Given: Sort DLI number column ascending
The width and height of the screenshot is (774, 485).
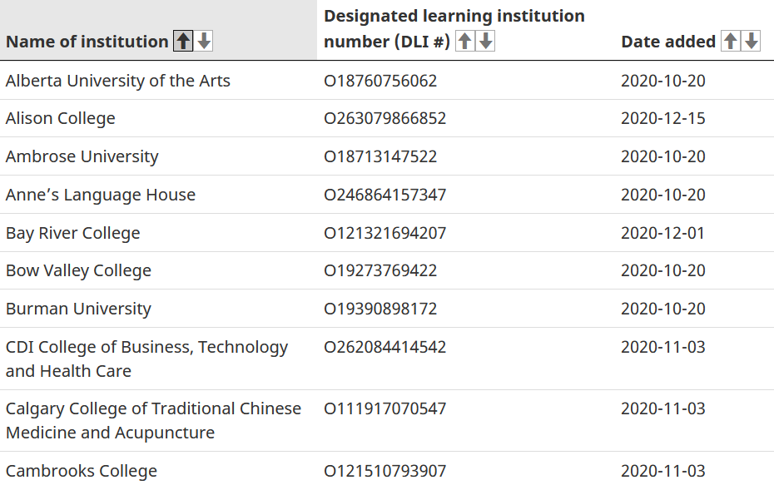Looking at the screenshot, I should (x=465, y=41).
